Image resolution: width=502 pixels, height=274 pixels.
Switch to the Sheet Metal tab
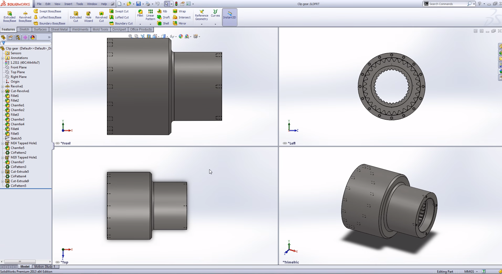pos(59,29)
